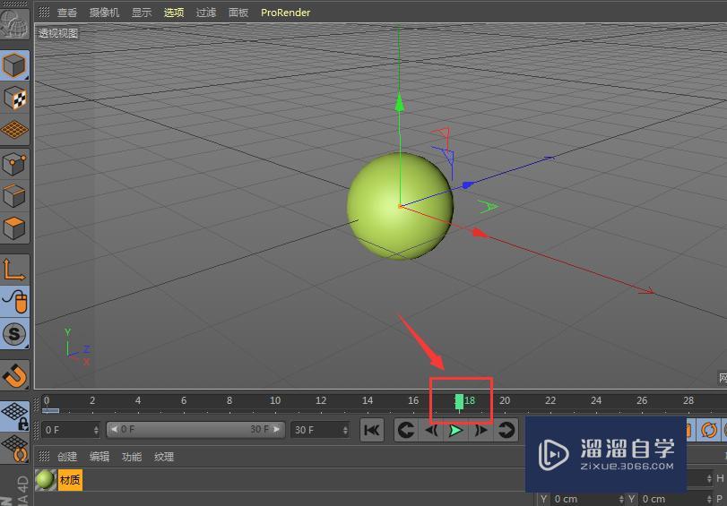The image size is (727, 506).
Task: Select the green material thumbnail
Action: coord(46,480)
